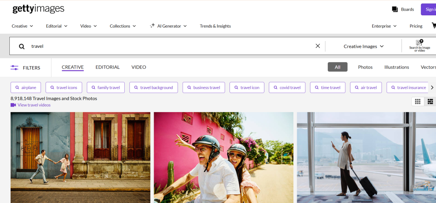Viewport: 436px width, 203px height.
Task: Search for covid travel suggestion
Action: pos(287,87)
